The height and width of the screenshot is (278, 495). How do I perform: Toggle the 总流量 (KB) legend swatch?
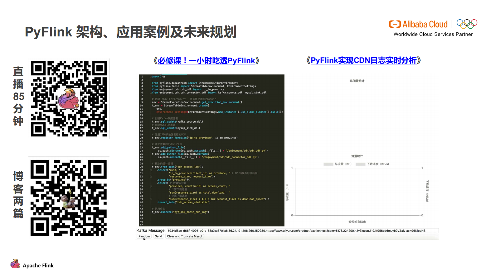pyautogui.click(x=328, y=164)
